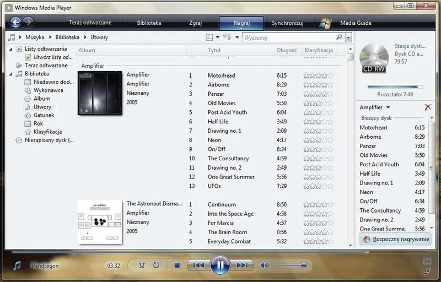Open the Biblioteka tab

pyautogui.click(x=149, y=23)
